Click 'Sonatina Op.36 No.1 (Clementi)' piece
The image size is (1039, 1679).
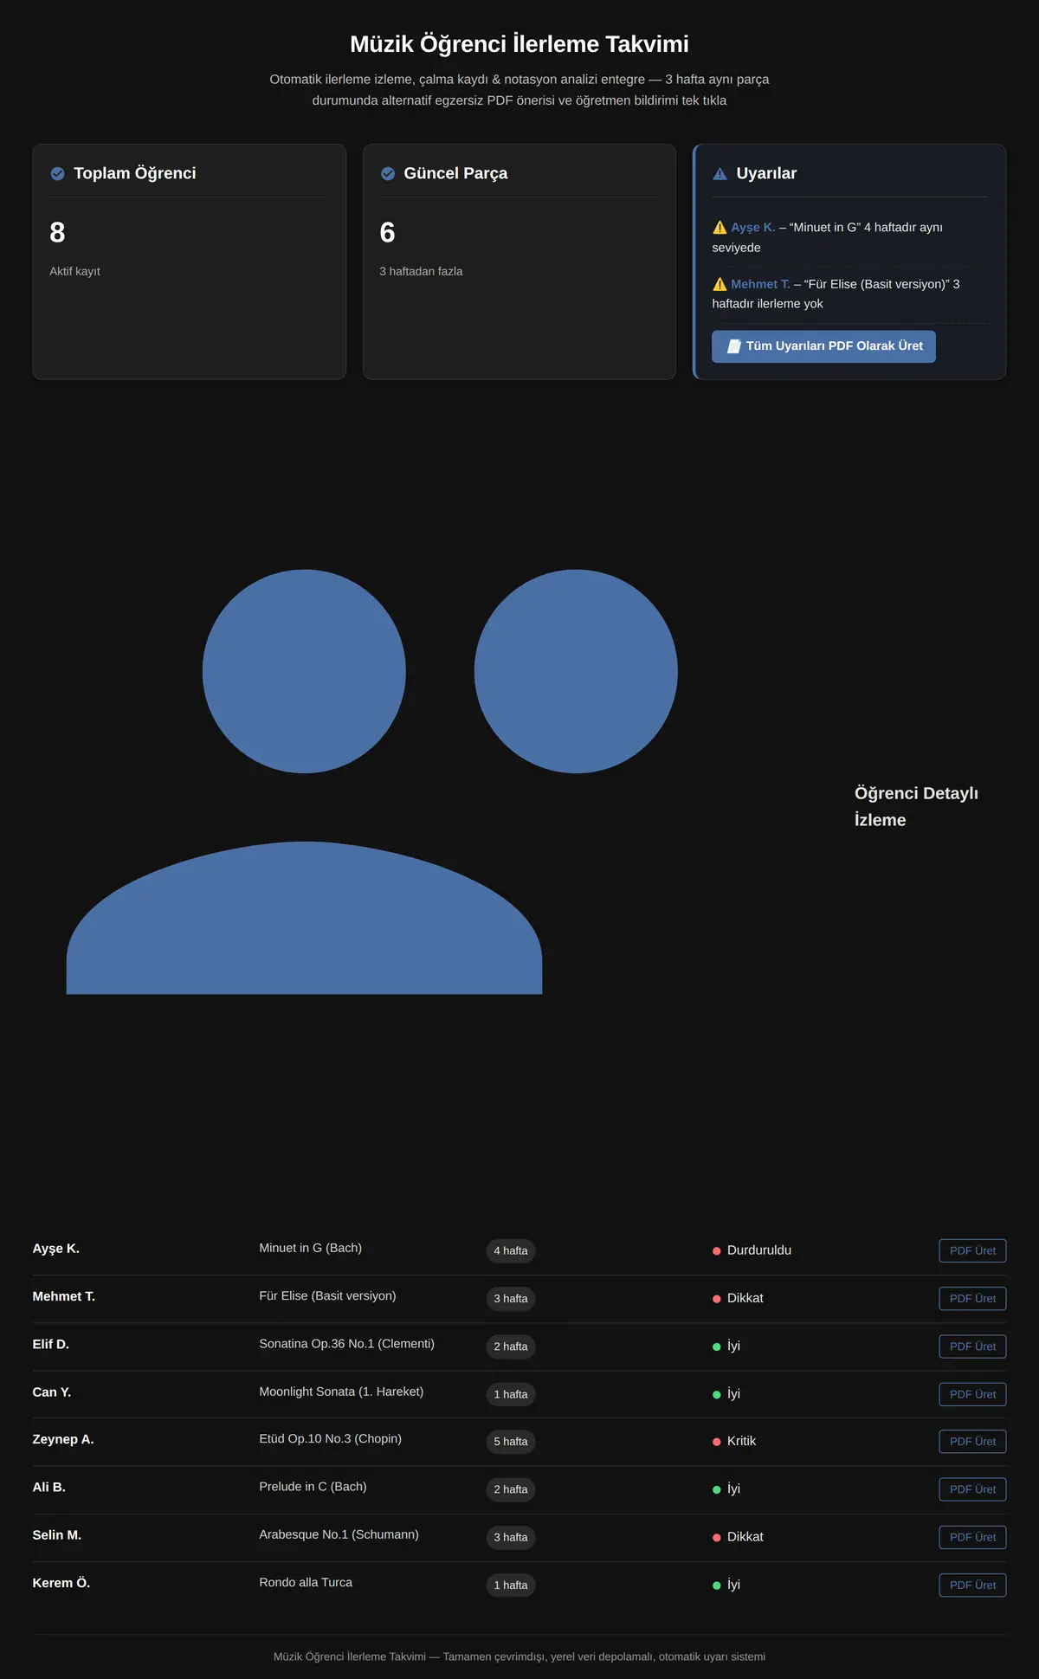(x=347, y=1344)
